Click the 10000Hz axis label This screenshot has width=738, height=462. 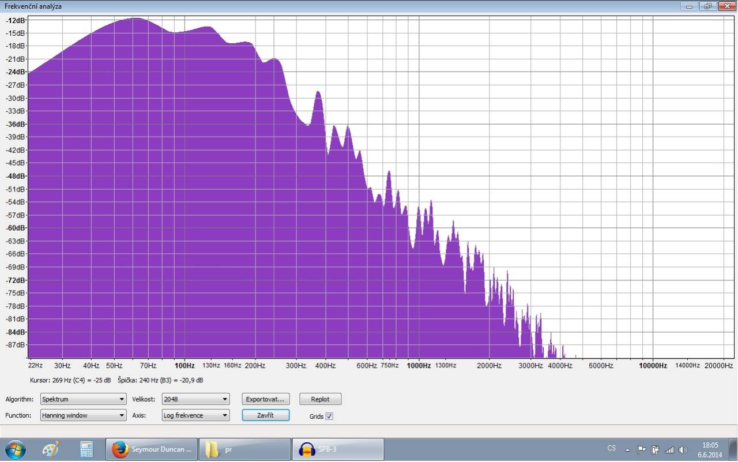coord(653,366)
